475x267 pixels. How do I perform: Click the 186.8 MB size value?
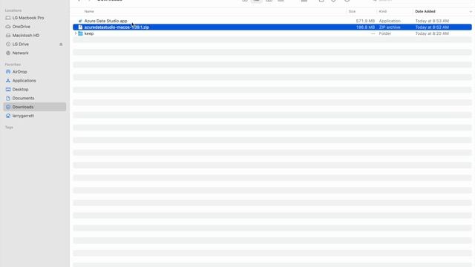[365, 27]
